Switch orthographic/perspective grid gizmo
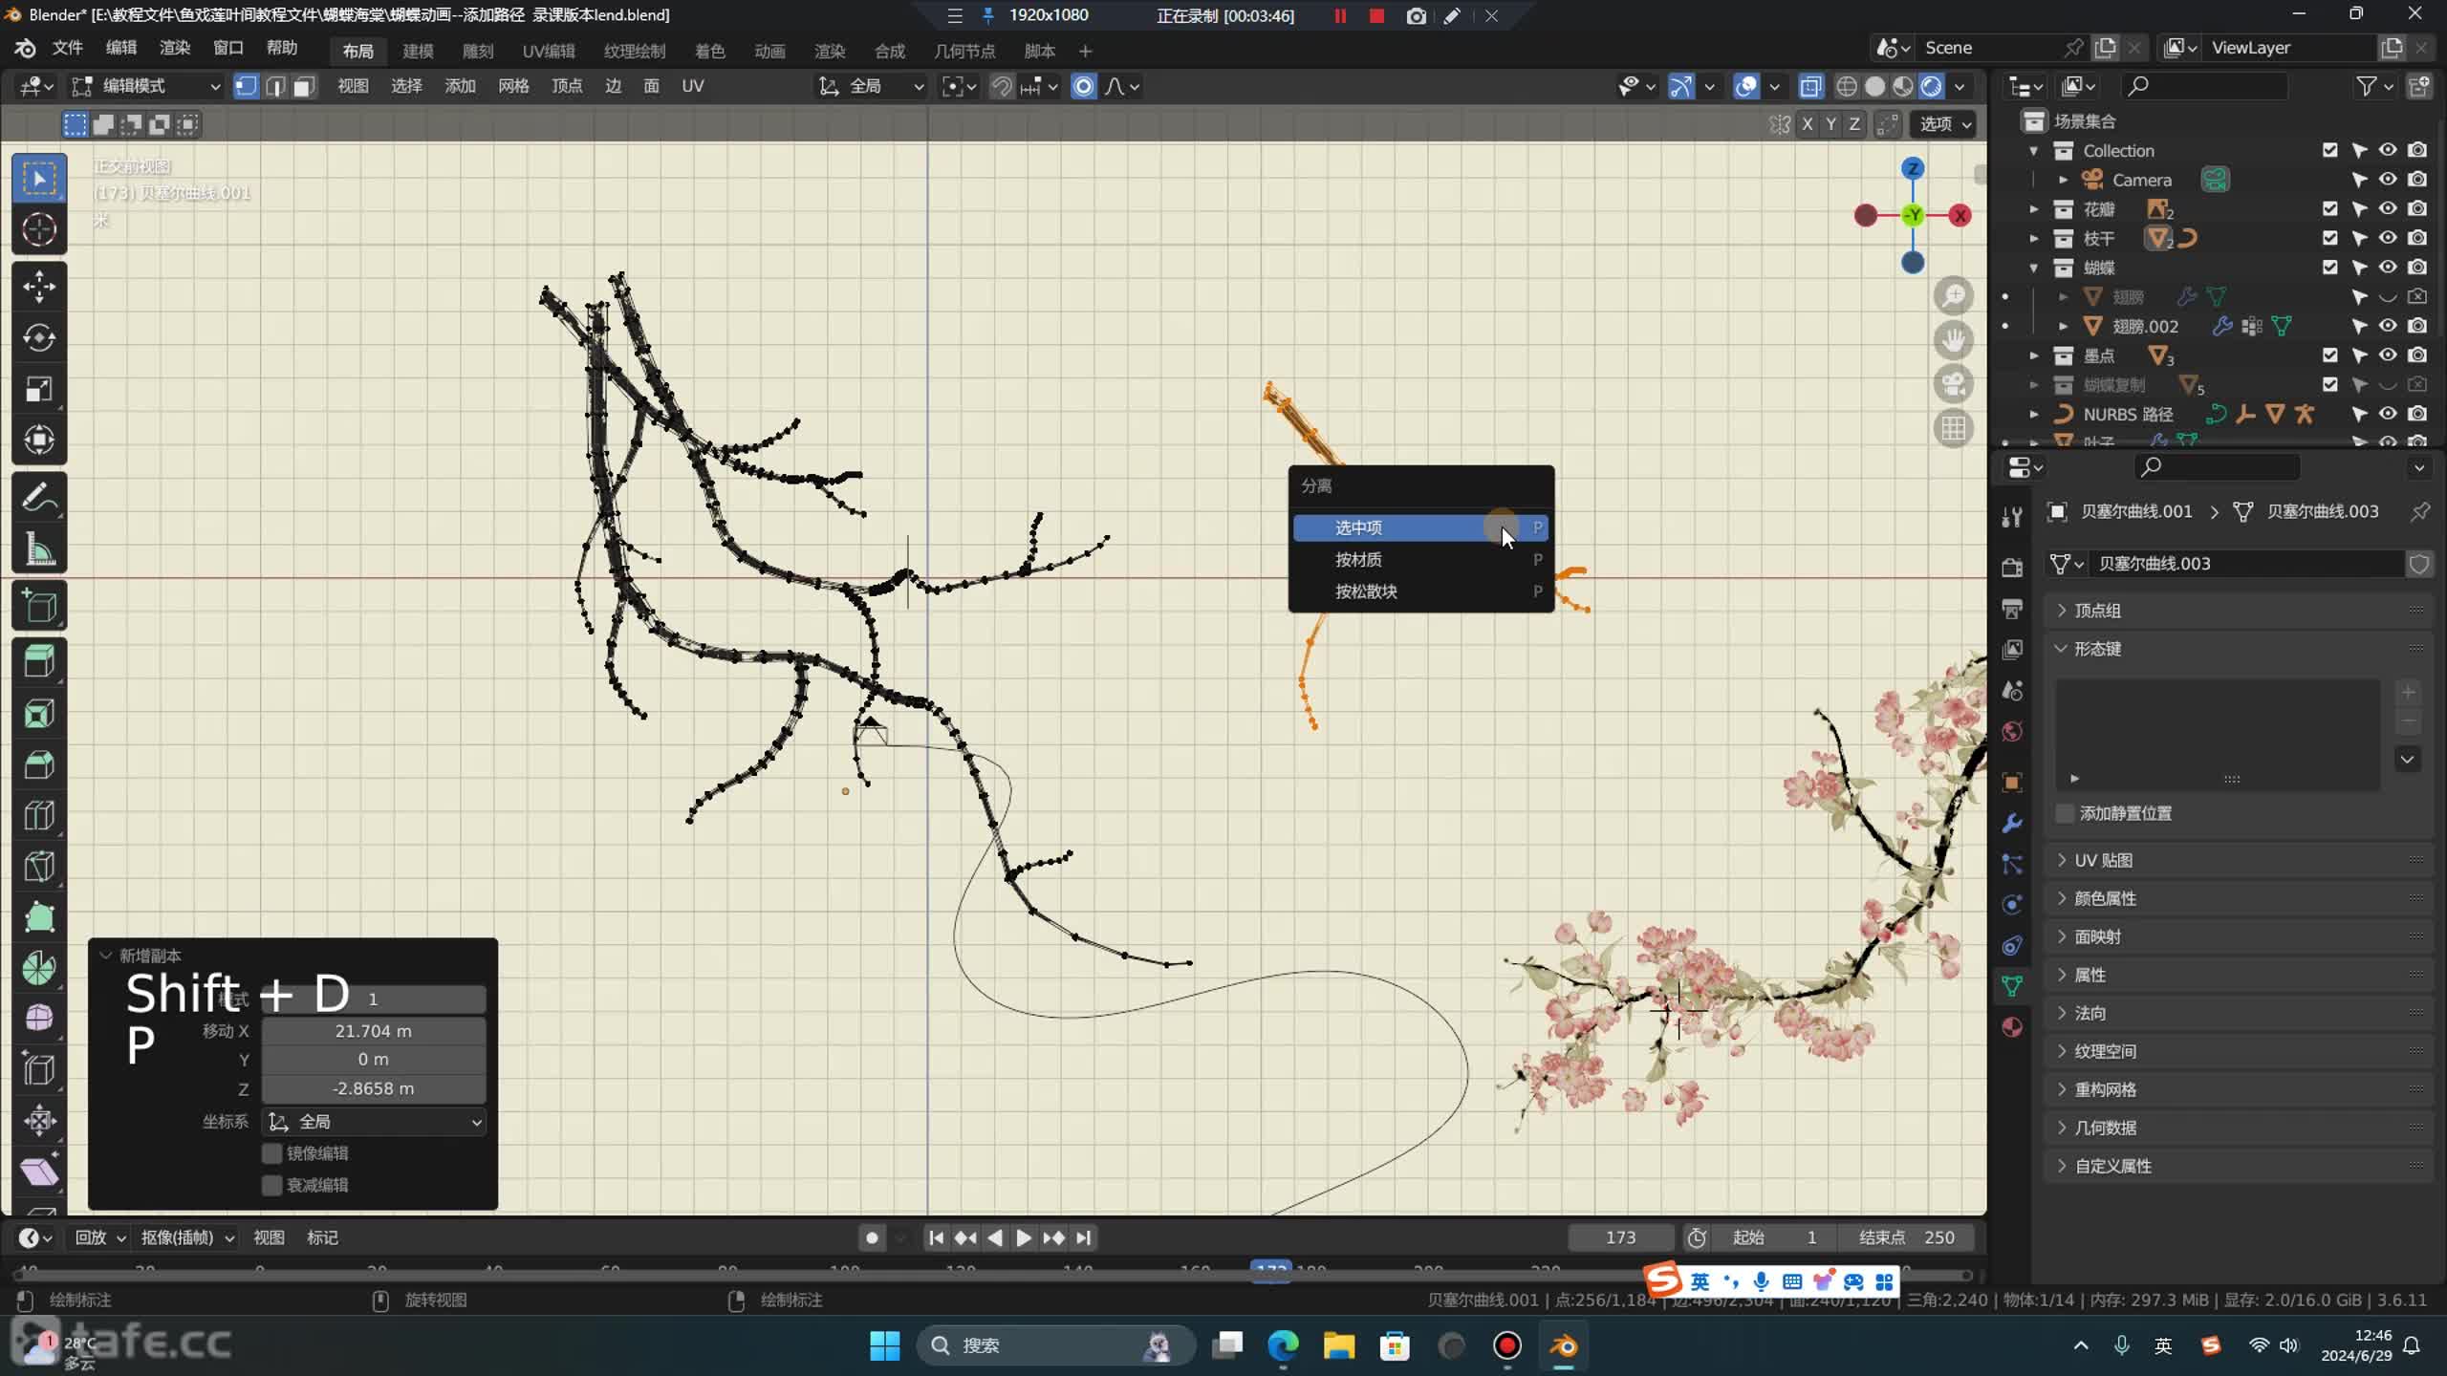The width and height of the screenshot is (2447, 1376). point(1954,428)
